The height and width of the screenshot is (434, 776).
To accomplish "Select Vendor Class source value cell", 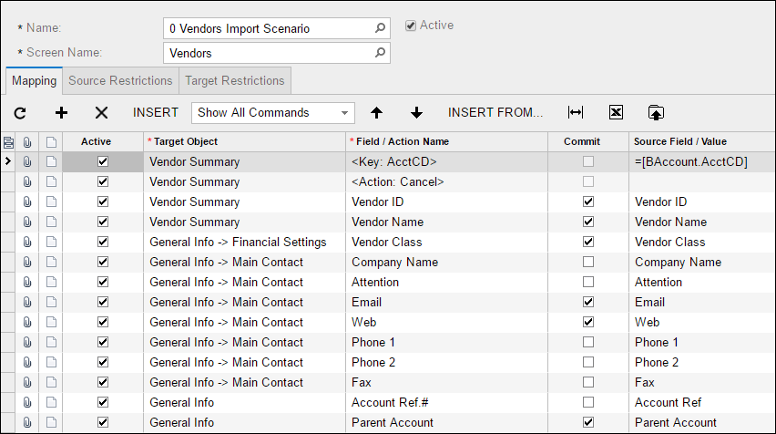I will [701, 242].
